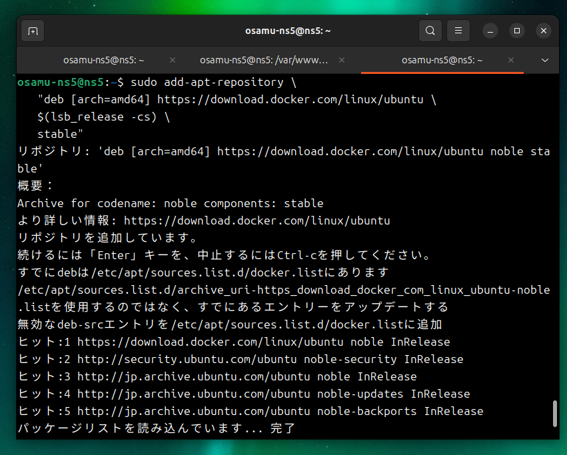567x455 pixels.
Task: Click the terminal's vertical scrollbar handle
Action: (554, 413)
